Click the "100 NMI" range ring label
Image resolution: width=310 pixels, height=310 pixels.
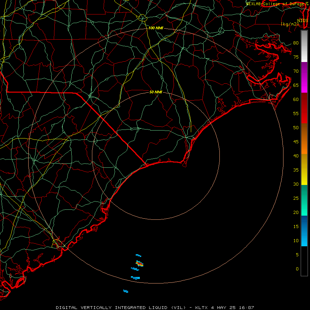click(156, 28)
